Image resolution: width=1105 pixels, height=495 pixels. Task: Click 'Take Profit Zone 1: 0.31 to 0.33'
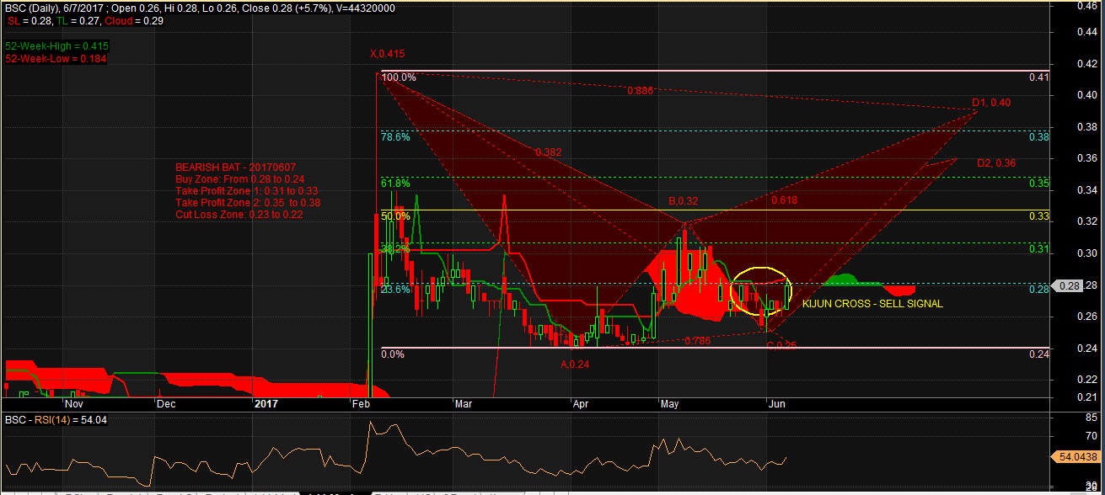[246, 191]
